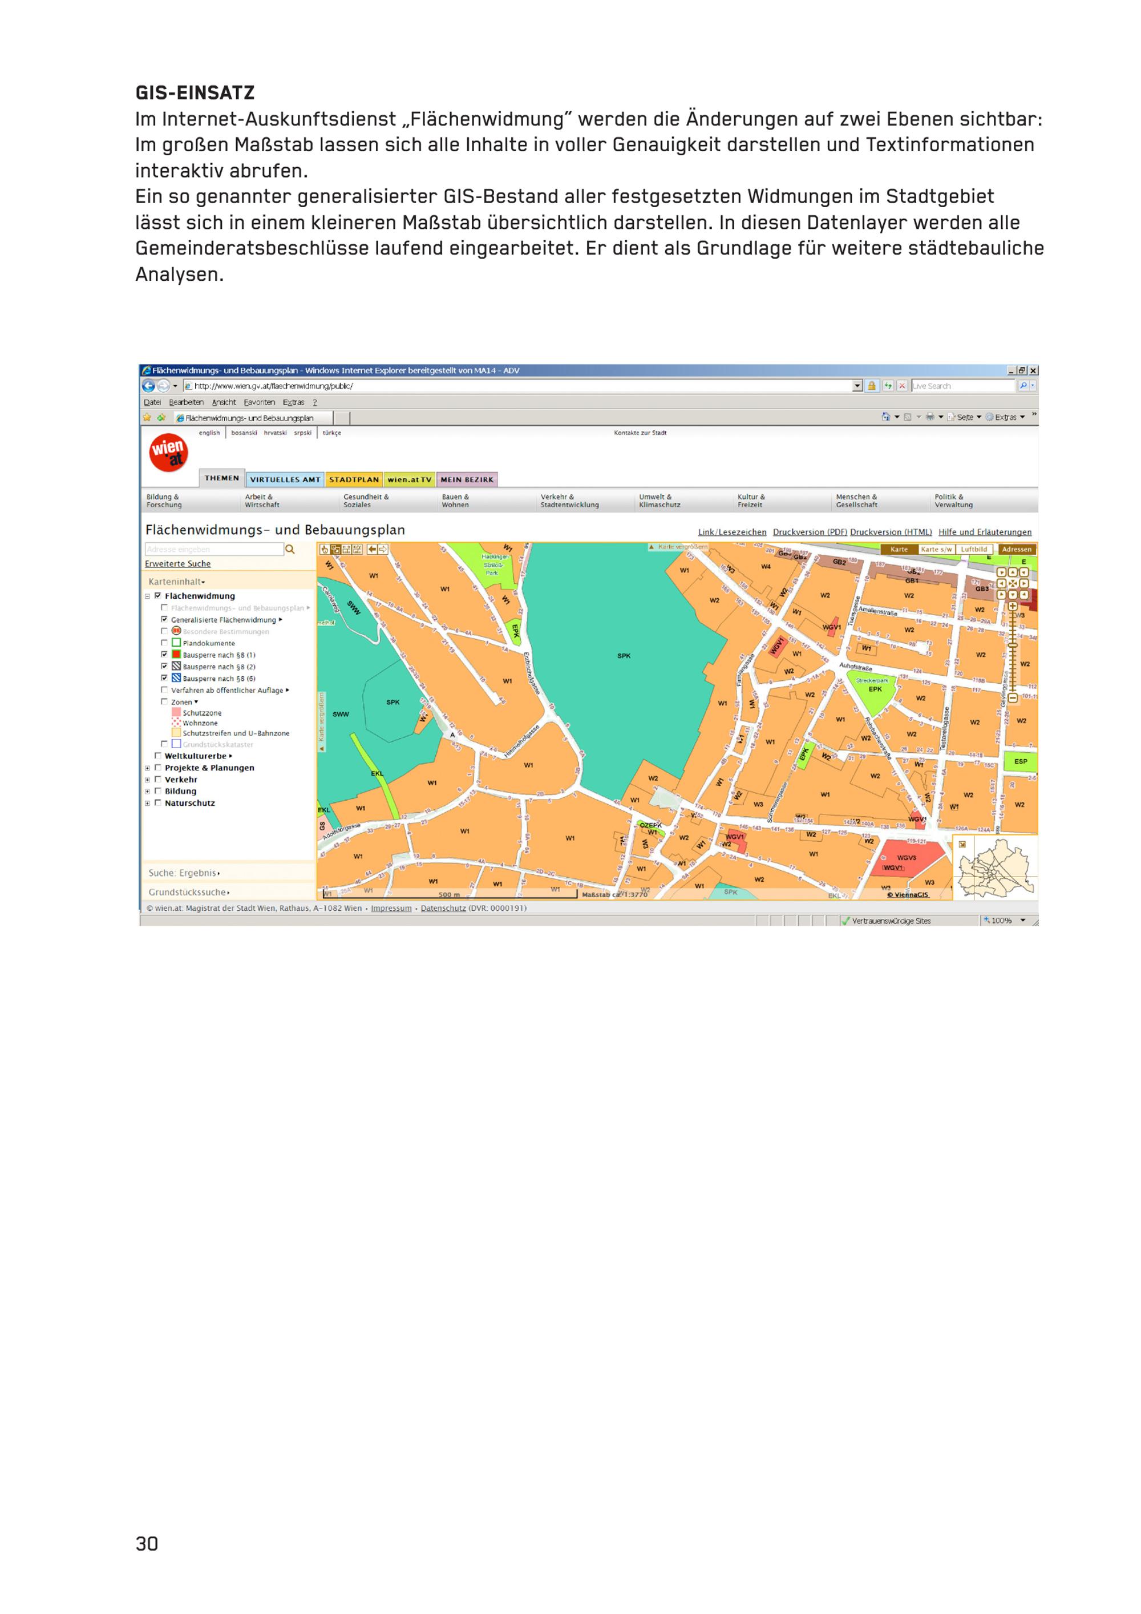Switch to the Luftbild map view

(x=974, y=550)
